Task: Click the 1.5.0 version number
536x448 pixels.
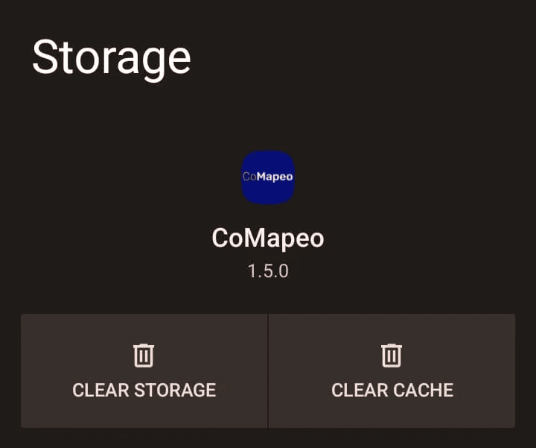Action: tap(268, 271)
